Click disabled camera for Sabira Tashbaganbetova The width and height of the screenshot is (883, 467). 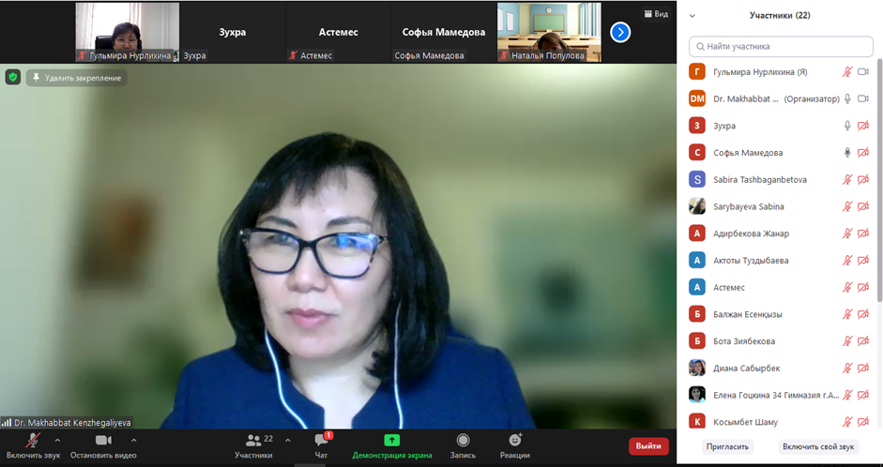(863, 179)
